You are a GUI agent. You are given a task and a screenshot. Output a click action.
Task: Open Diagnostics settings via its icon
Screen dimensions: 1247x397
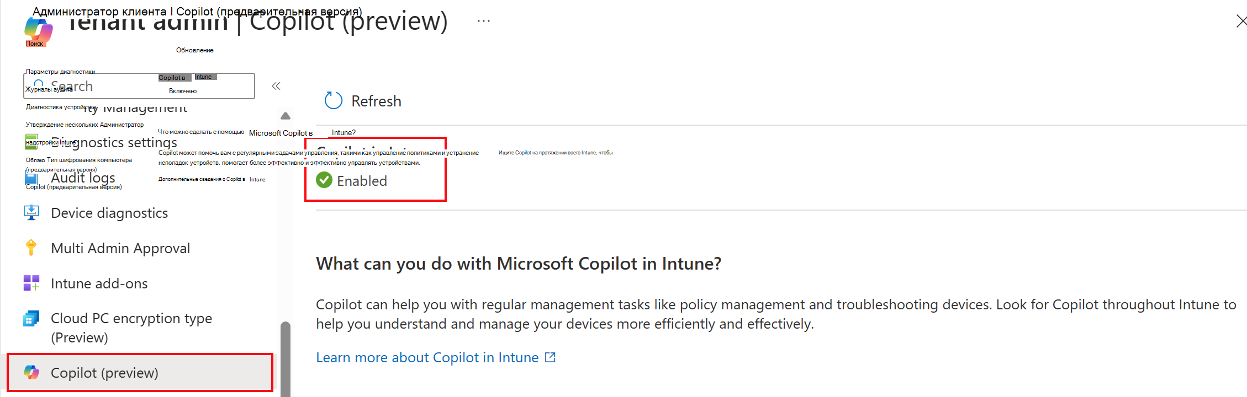31,142
